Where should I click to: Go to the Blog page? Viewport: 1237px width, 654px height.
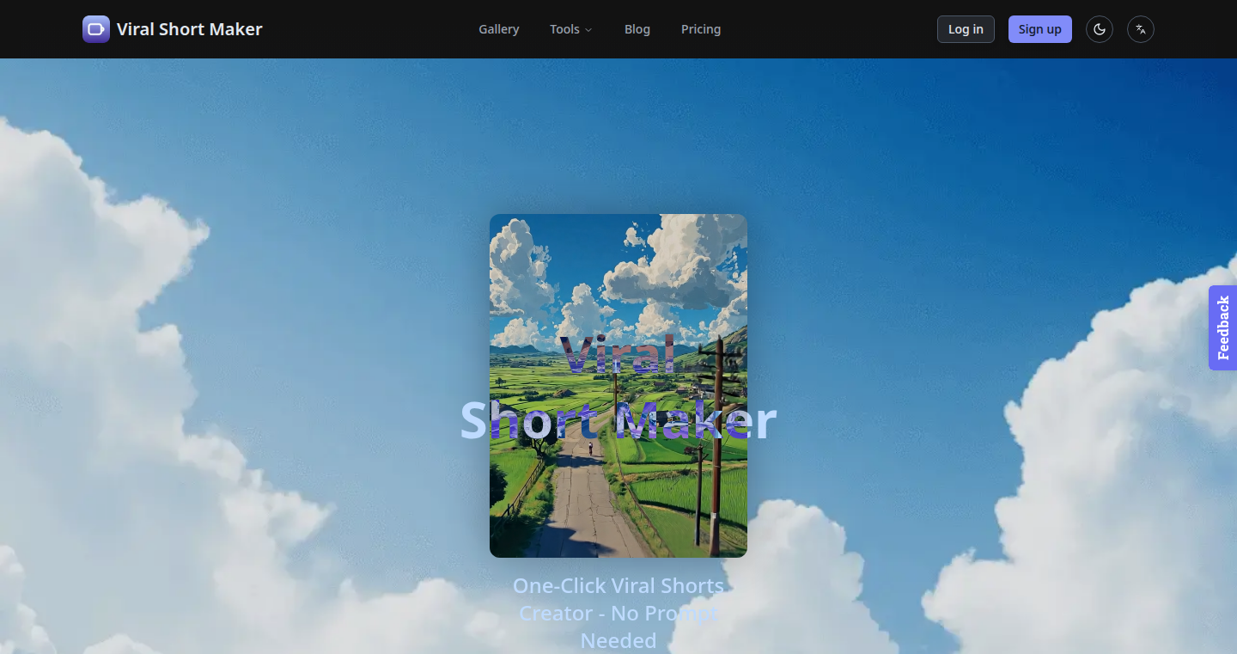[637, 29]
